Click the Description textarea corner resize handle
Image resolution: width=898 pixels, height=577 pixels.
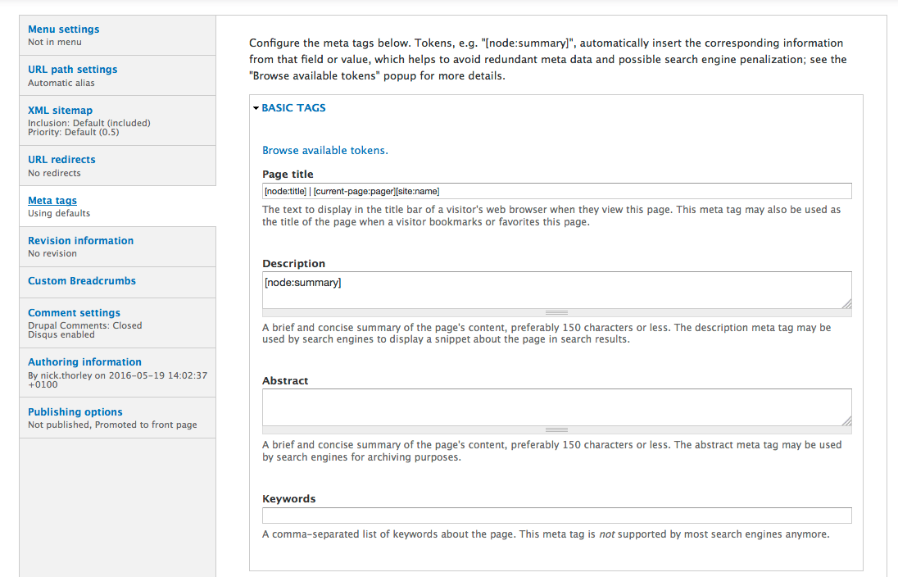(846, 304)
